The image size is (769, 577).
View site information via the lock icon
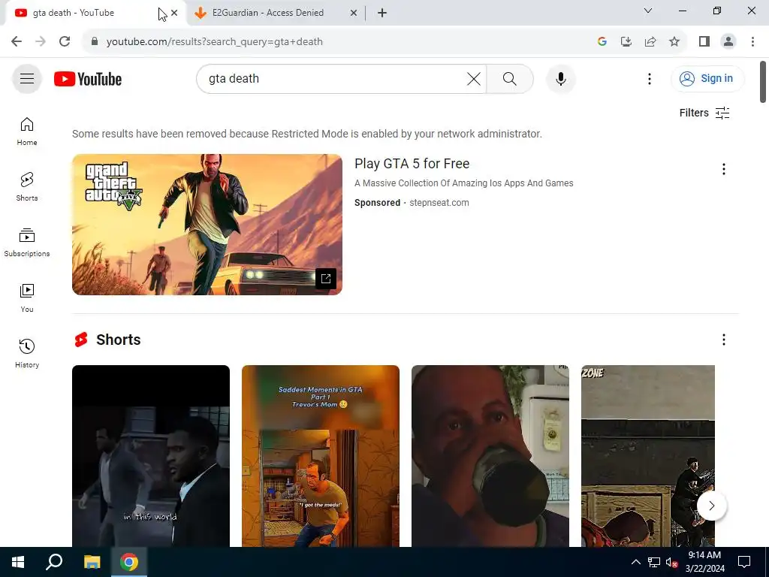click(95, 41)
